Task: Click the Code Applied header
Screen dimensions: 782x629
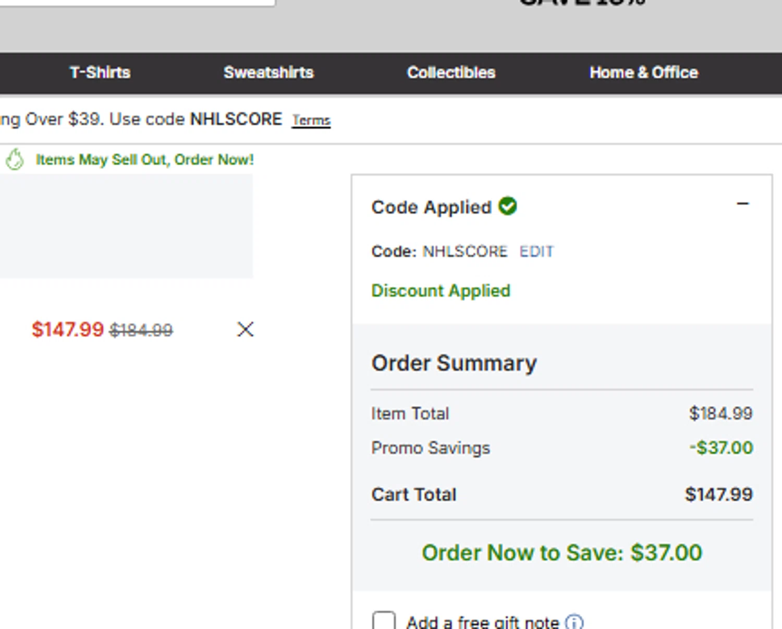Action: [431, 207]
